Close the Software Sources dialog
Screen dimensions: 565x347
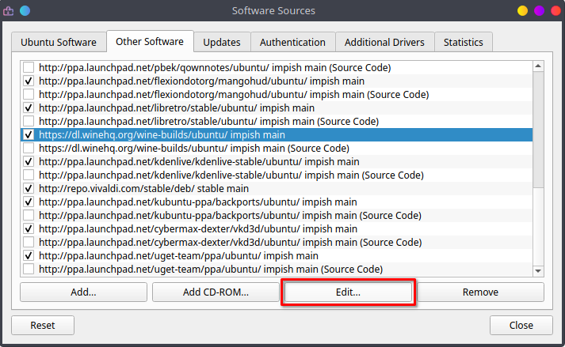[x=521, y=325]
